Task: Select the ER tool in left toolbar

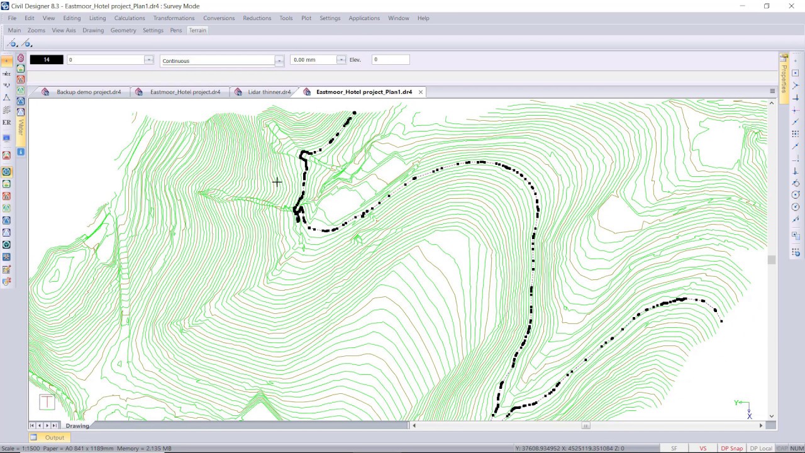Action: pos(6,123)
